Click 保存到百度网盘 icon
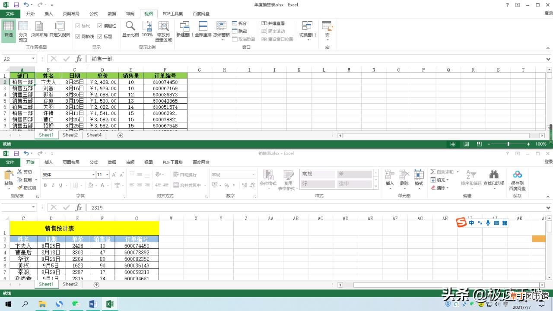The width and height of the screenshot is (553, 311). [x=517, y=180]
